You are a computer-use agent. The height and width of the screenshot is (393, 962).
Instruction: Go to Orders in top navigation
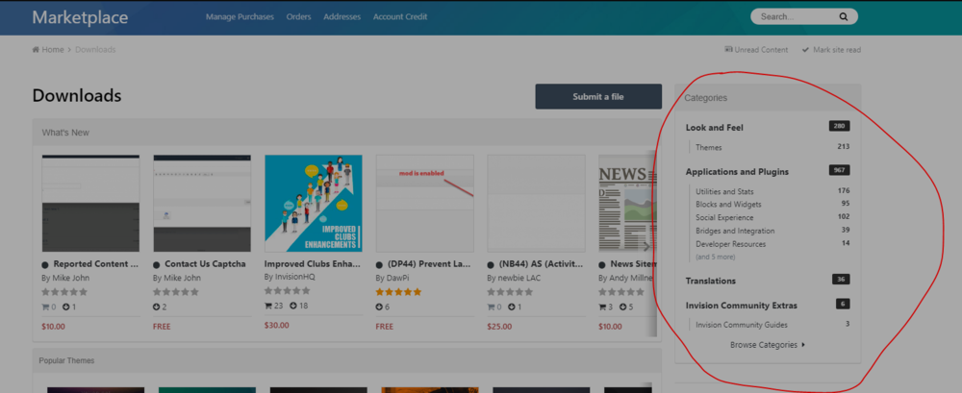tap(298, 16)
